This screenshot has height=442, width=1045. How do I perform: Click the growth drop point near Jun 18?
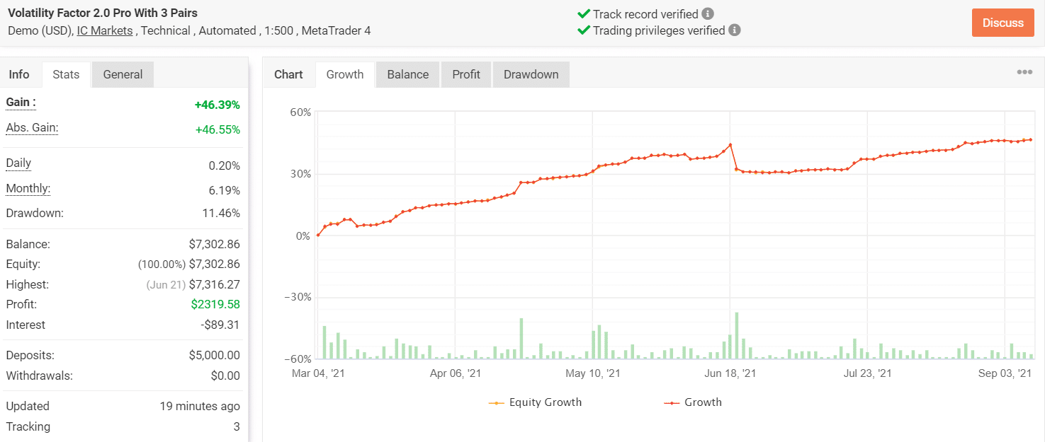737,169
